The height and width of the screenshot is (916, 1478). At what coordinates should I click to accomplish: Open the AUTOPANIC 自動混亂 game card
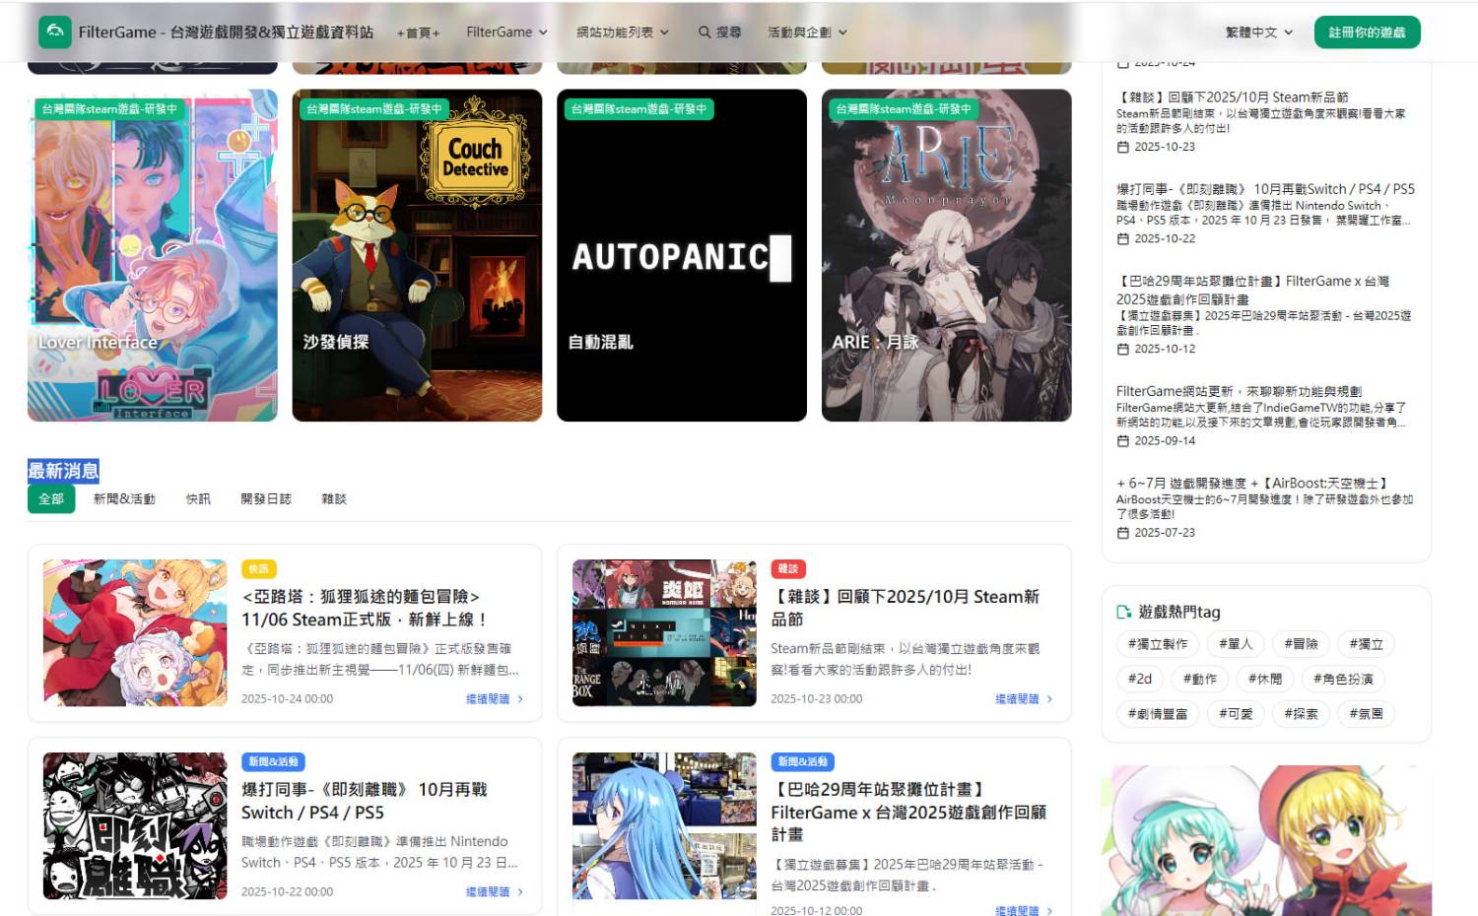pyautogui.click(x=681, y=256)
